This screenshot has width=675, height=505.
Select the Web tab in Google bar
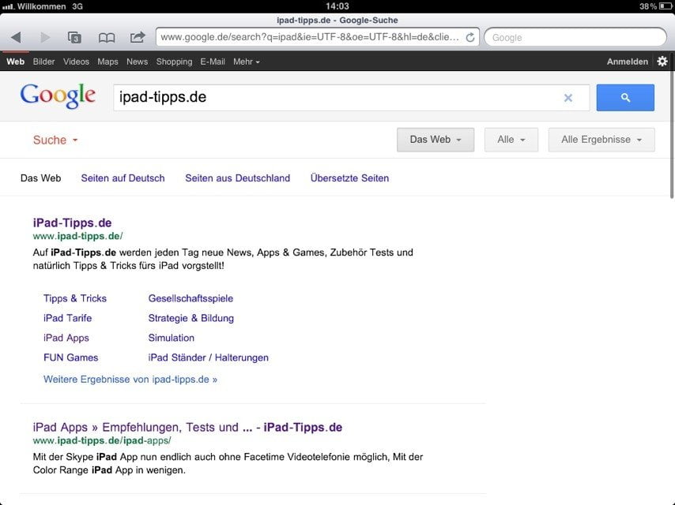pyautogui.click(x=16, y=62)
